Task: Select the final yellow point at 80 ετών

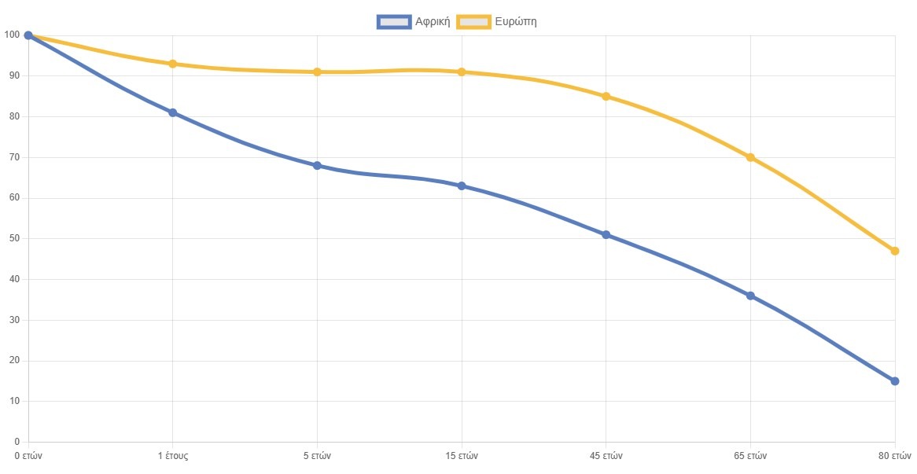Action: [x=895, y=251]
